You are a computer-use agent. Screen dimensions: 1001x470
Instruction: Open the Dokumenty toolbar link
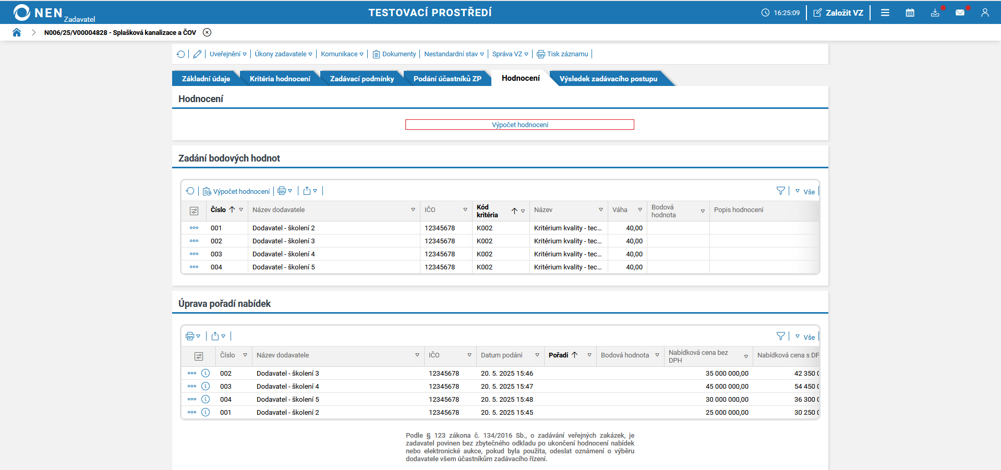tap(394, 54)
